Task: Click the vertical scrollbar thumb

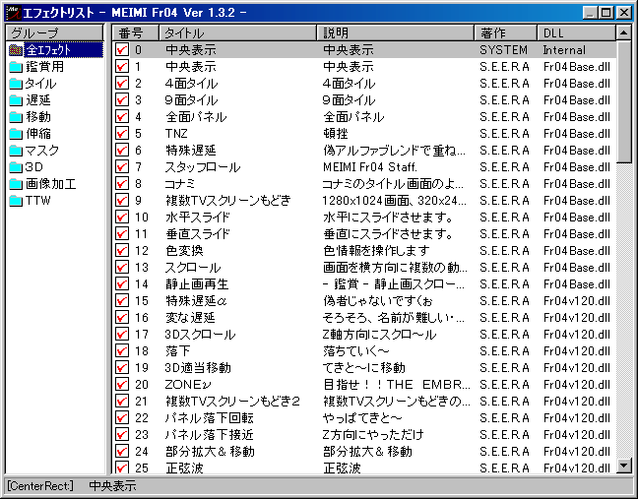Action: coord(624,101)
